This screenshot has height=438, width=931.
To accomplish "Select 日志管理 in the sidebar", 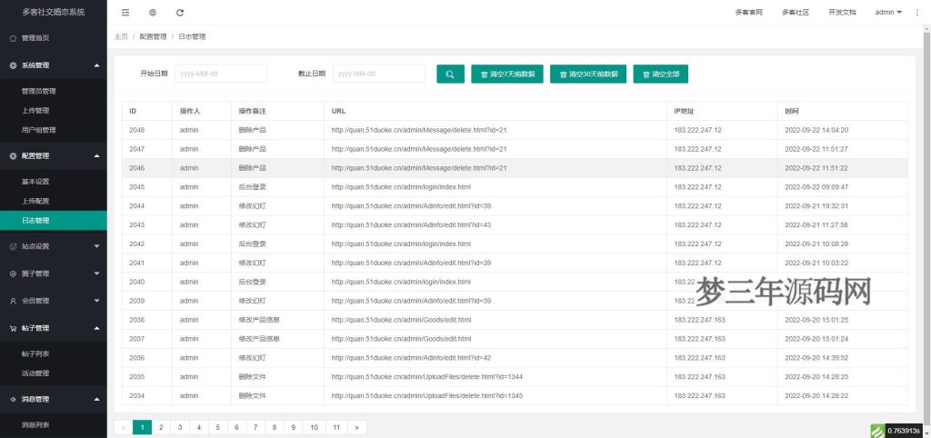I will coord(36,220).
